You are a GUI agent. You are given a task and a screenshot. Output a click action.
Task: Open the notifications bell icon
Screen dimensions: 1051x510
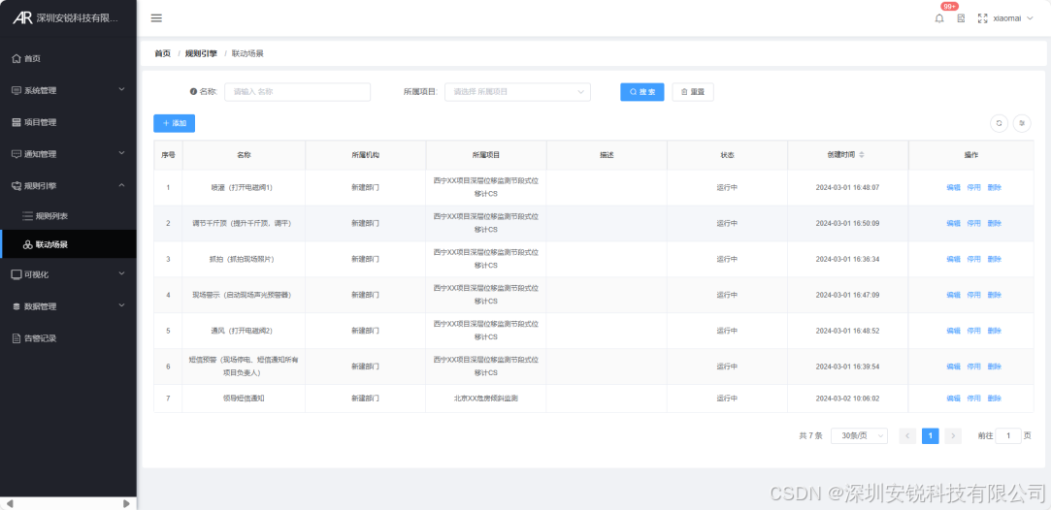[939, 18]
